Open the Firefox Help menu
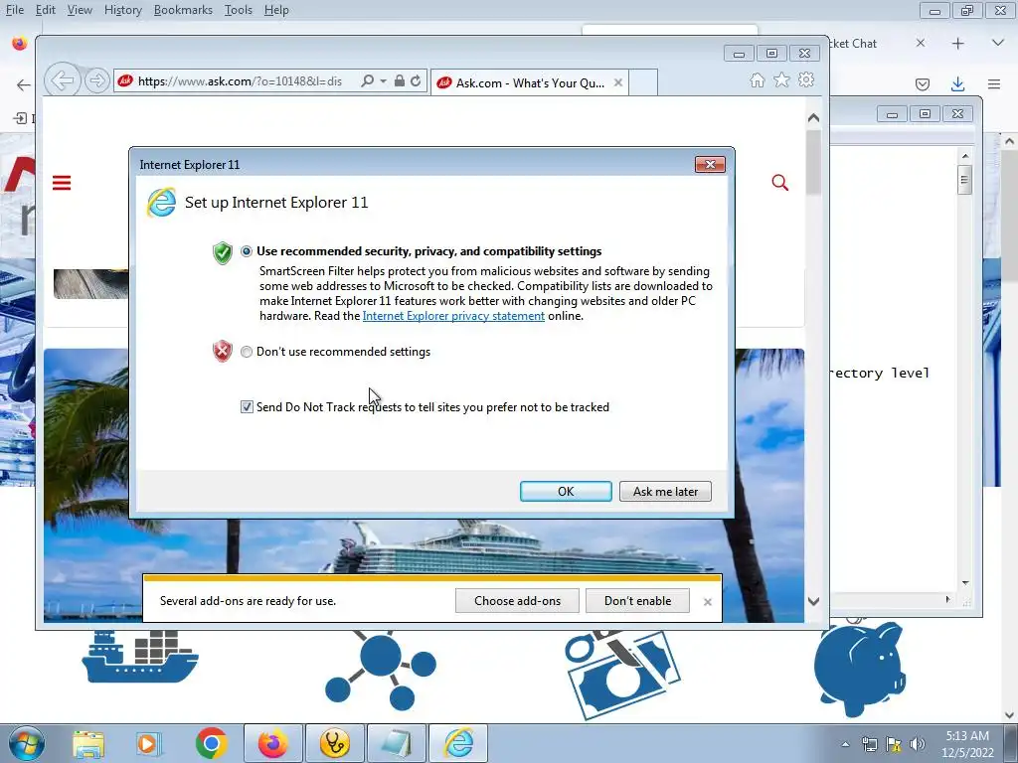Image resolution: width=1018 pixels, height=763 pixels. coord(276,10)
